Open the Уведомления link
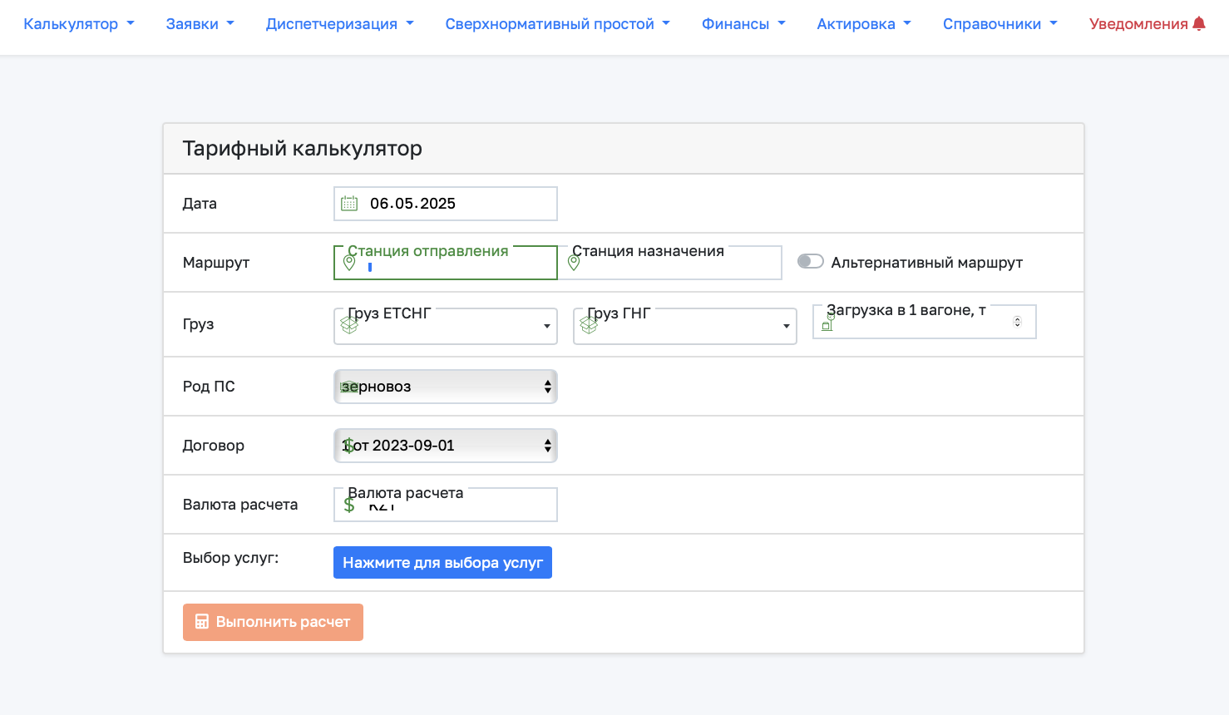Screen dimensions: 1229x715 click(x=1148, y=24)
